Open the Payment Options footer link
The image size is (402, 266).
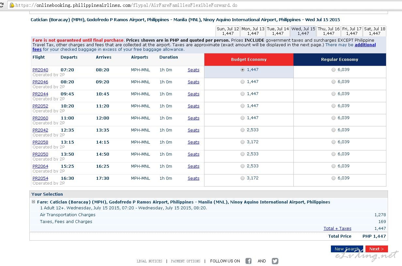186,261
